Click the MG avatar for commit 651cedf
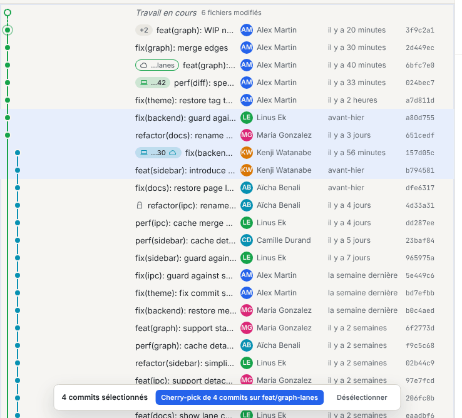Viewport: 462px width, 418px height. pyautogui.click(x=247, y=135)
